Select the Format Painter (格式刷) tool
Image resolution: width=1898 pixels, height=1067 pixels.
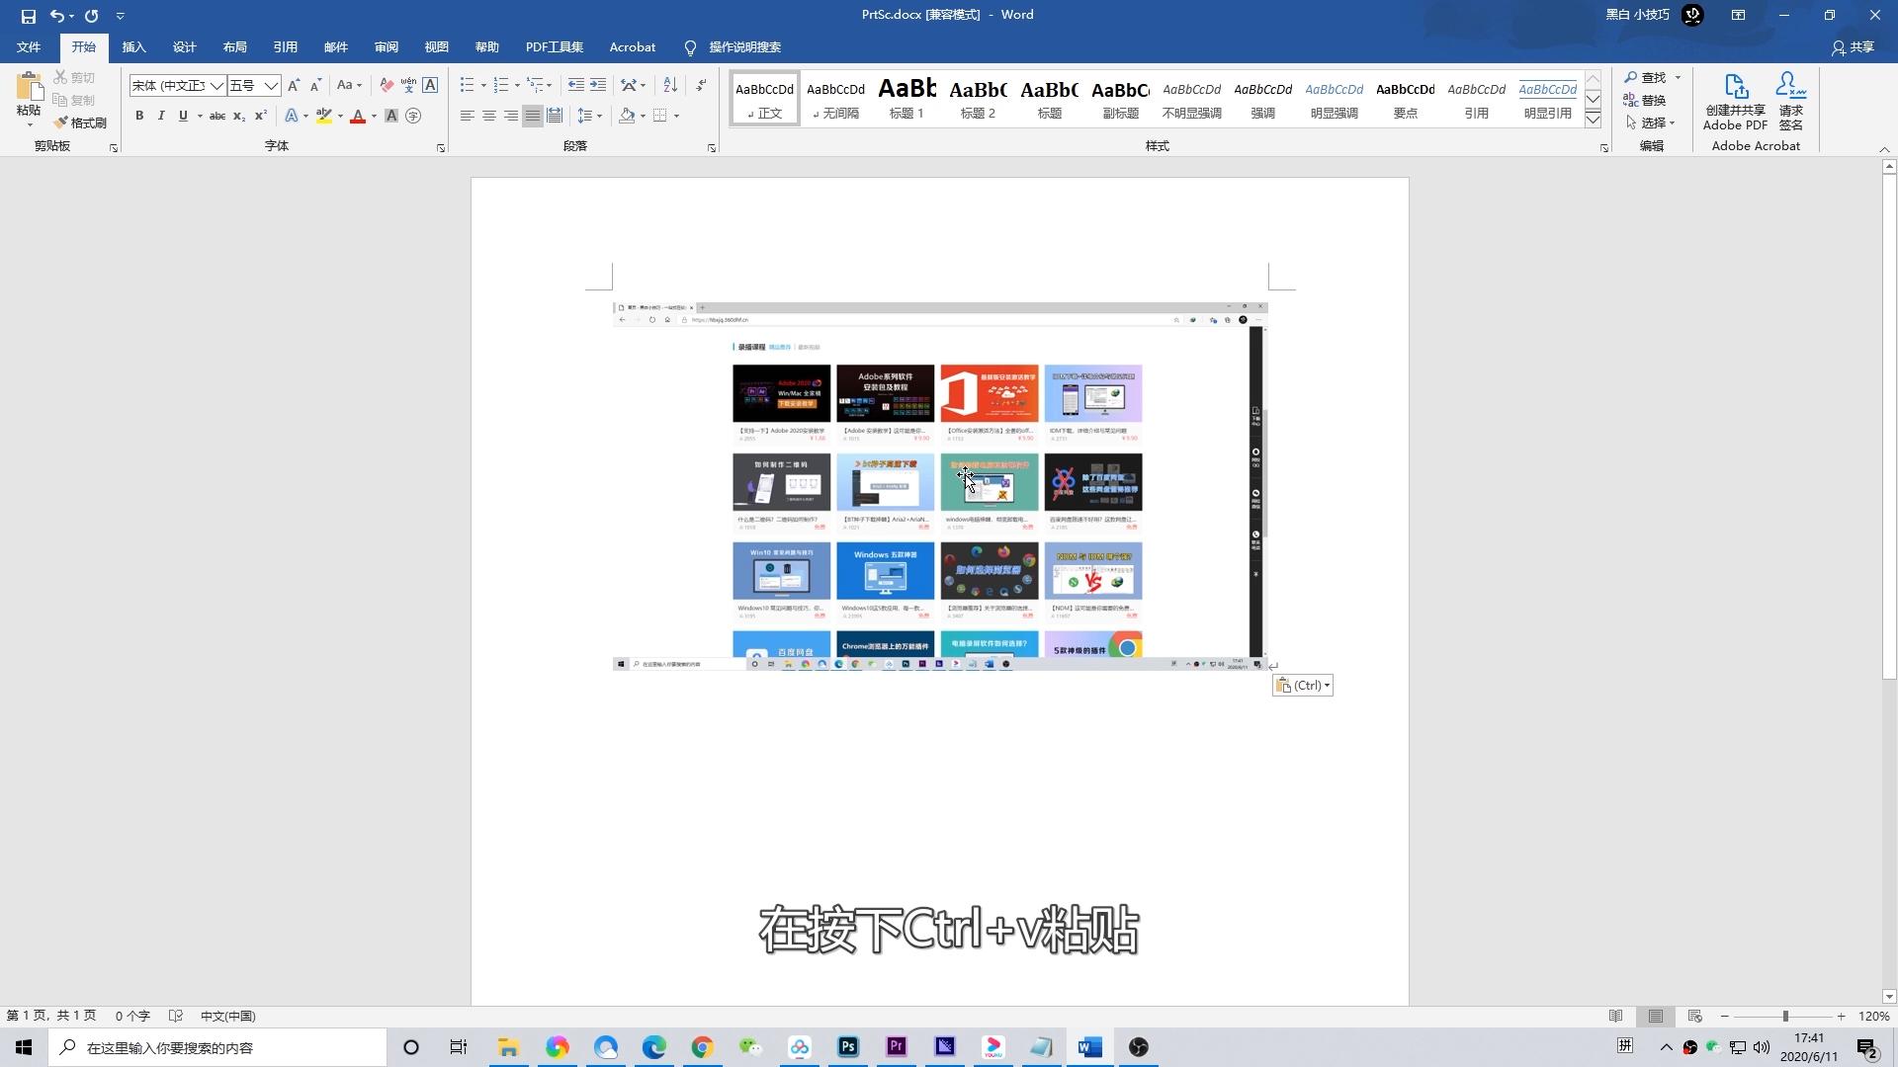[82, 123]
